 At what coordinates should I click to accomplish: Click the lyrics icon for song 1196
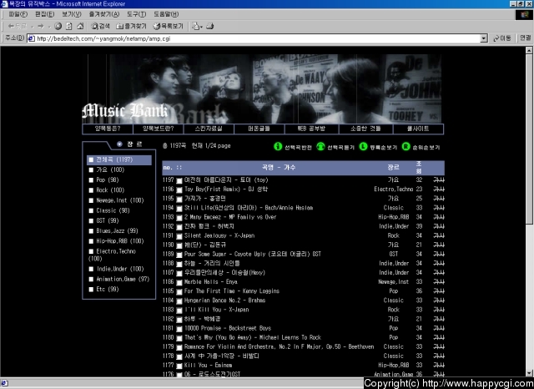pyautogui.click(x=439, y=189)
